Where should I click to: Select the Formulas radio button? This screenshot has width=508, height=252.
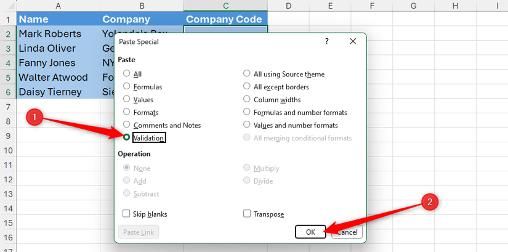[x=127, y=86]
